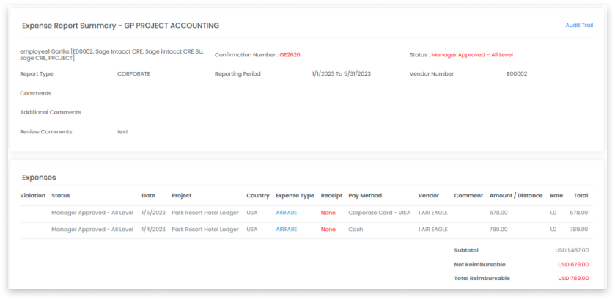
Task: Click status cell of the 1/5/2023 expense
Action: (x=92, y=213)
